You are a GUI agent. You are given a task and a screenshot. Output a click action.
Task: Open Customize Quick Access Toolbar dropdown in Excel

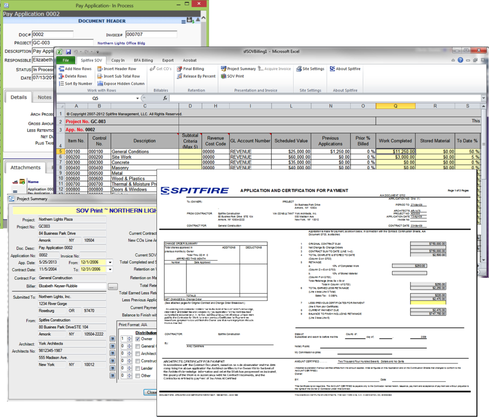tap(98, 52)
